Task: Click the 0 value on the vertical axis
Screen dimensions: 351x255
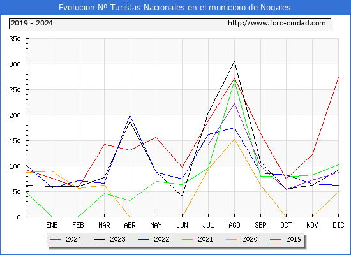Action: pyautogui.click(x=19, y=217)
